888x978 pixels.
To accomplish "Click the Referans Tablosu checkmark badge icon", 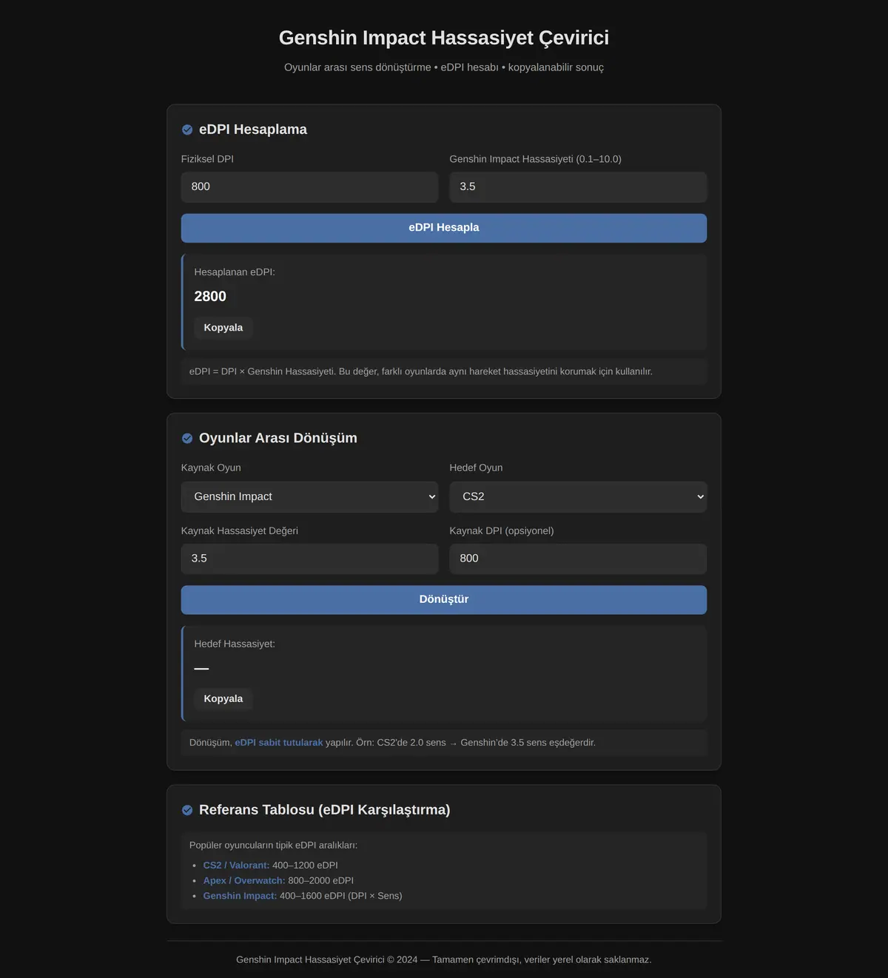I will (187, 810).
